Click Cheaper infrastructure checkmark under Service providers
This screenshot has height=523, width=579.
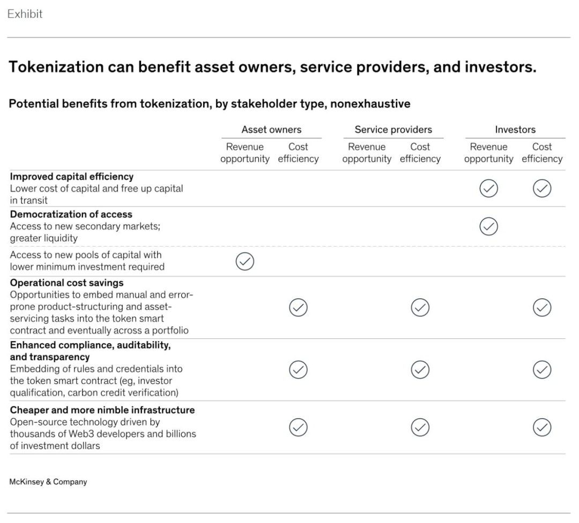coord(420,427)
